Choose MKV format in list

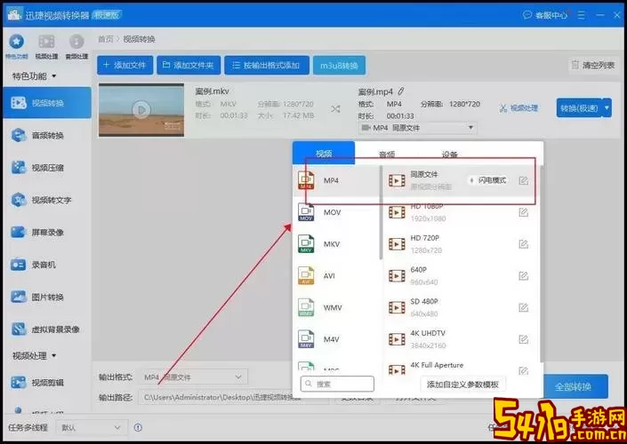click(336, 244)
